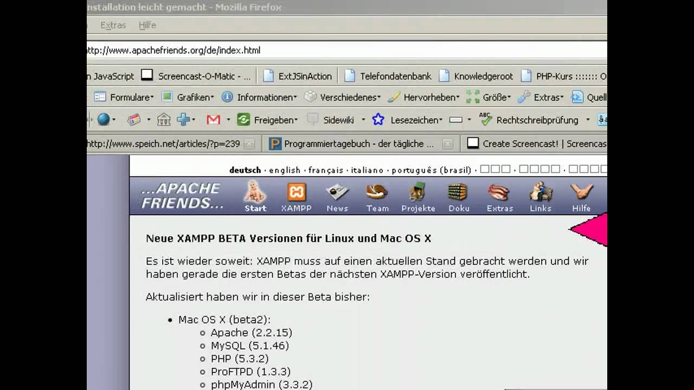Click the 'PHP (5.3.2)' list entry
This screenshot has height=390, width=694.
click(x=239, y=359)
